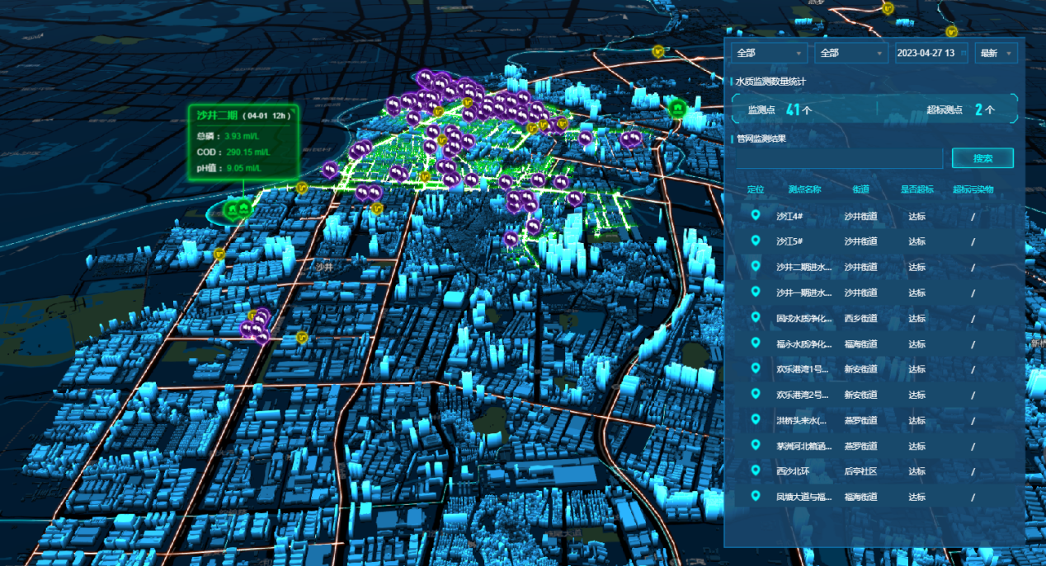Click the lone purple marker below the green zone

point(511,239)
